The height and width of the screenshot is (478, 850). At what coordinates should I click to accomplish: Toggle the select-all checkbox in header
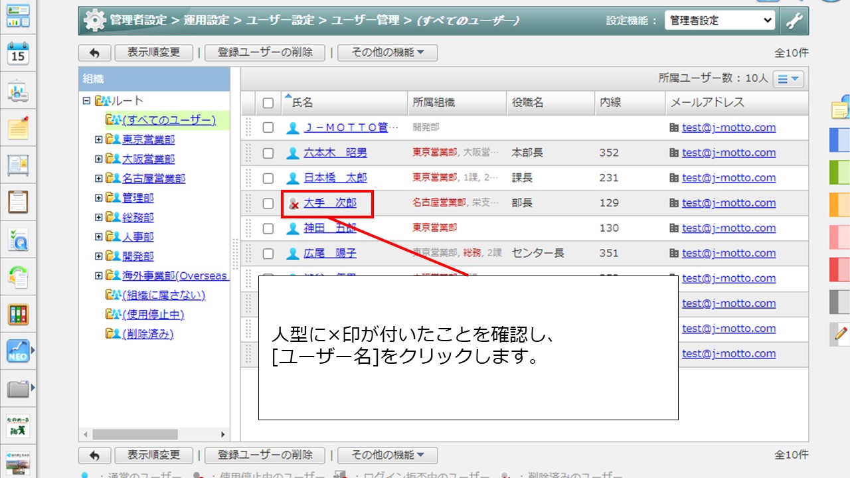point(268,103)
